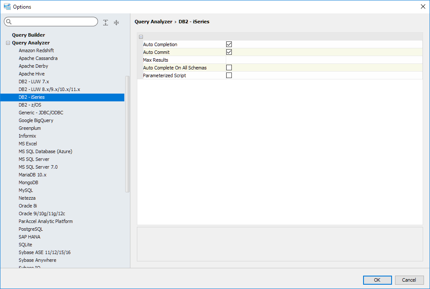Viewport: 430px width, 289px height.
Task: Select PostgreSQL in the database list
Action: coord(31,229)
